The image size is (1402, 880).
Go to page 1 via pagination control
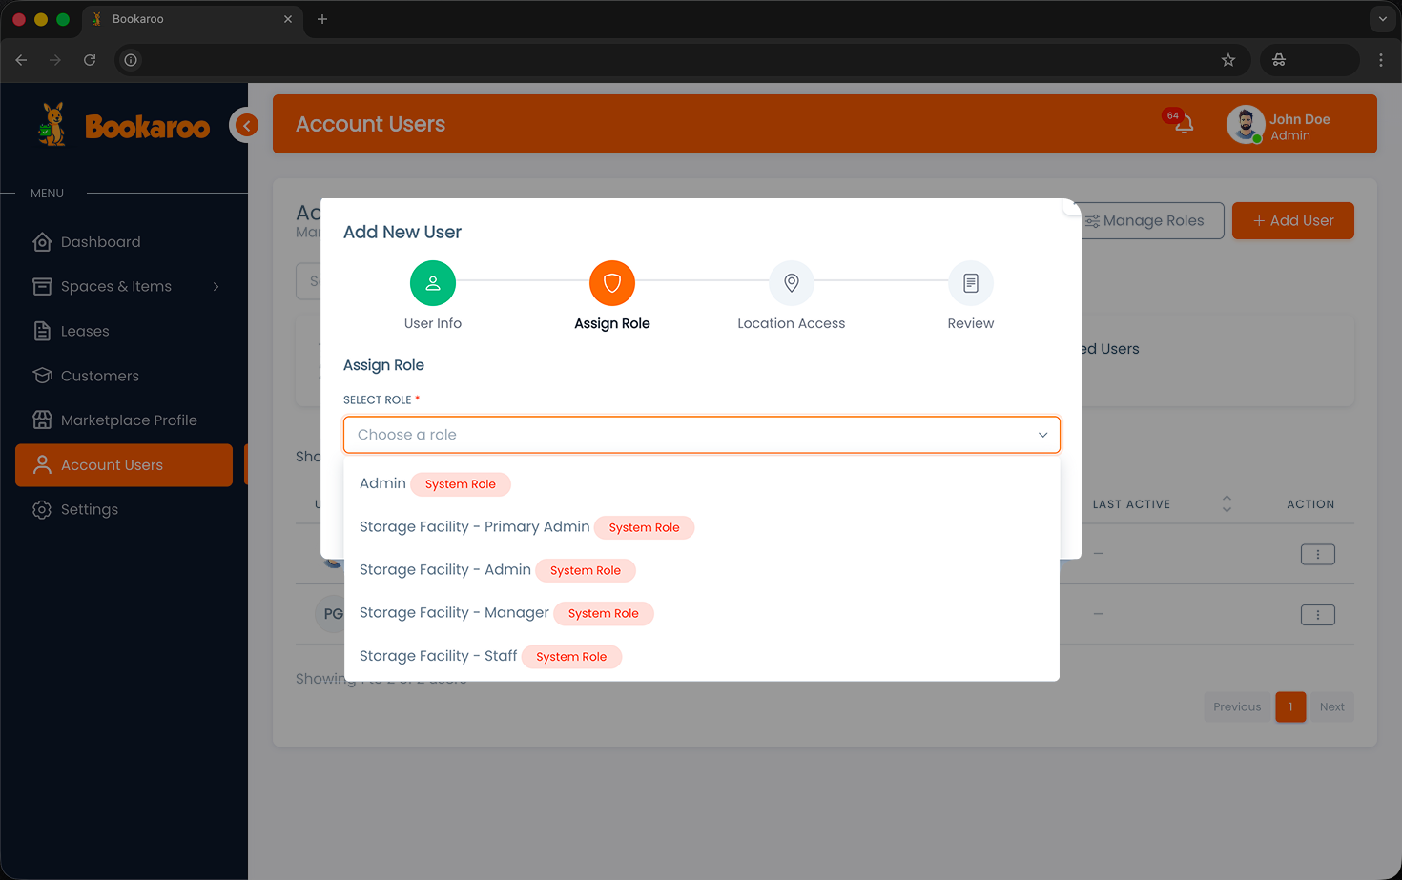[x=1290, y=706]
